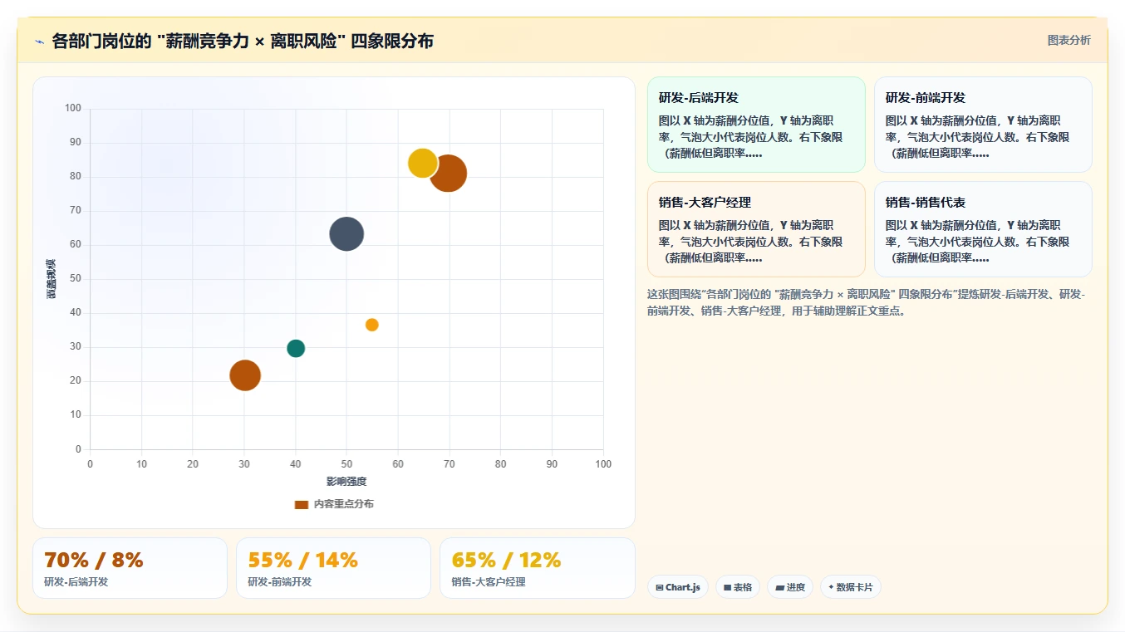Click the 图表分析 label in header
The width and height of the screenshot is (1125, 632).
click(x=1069, y=40)
